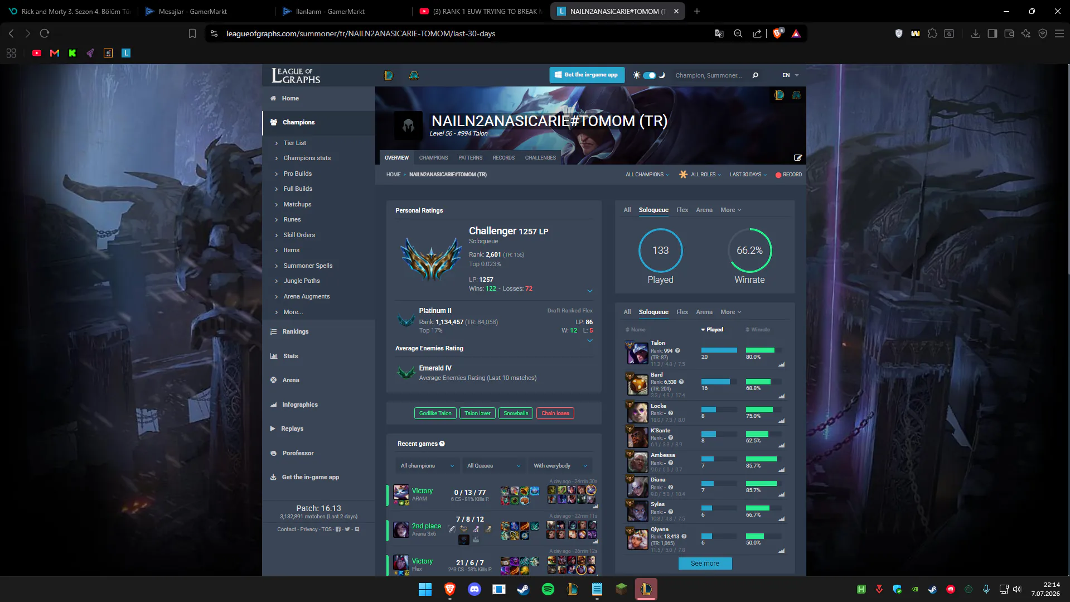The height and width of the screenshot is (602, 1070).
Task: Click the Champion, Summoner search field
Action: tap(709, 75)
